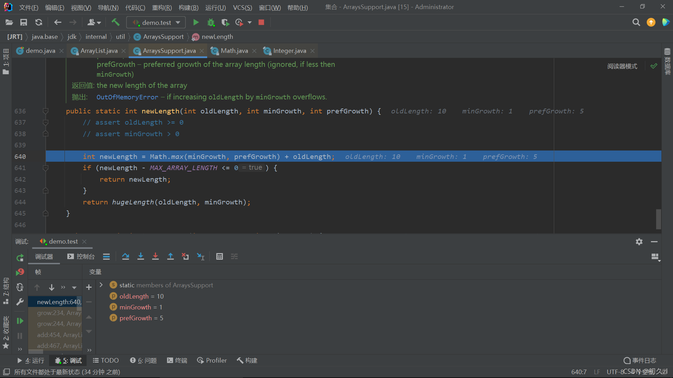Run with coverage shield icon
This screenshot has height=378, width=673.
[x=225, y=22]
